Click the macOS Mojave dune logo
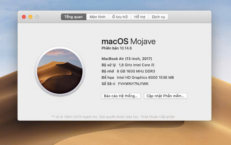Viewport: 231px width, 145px height. 60,71
